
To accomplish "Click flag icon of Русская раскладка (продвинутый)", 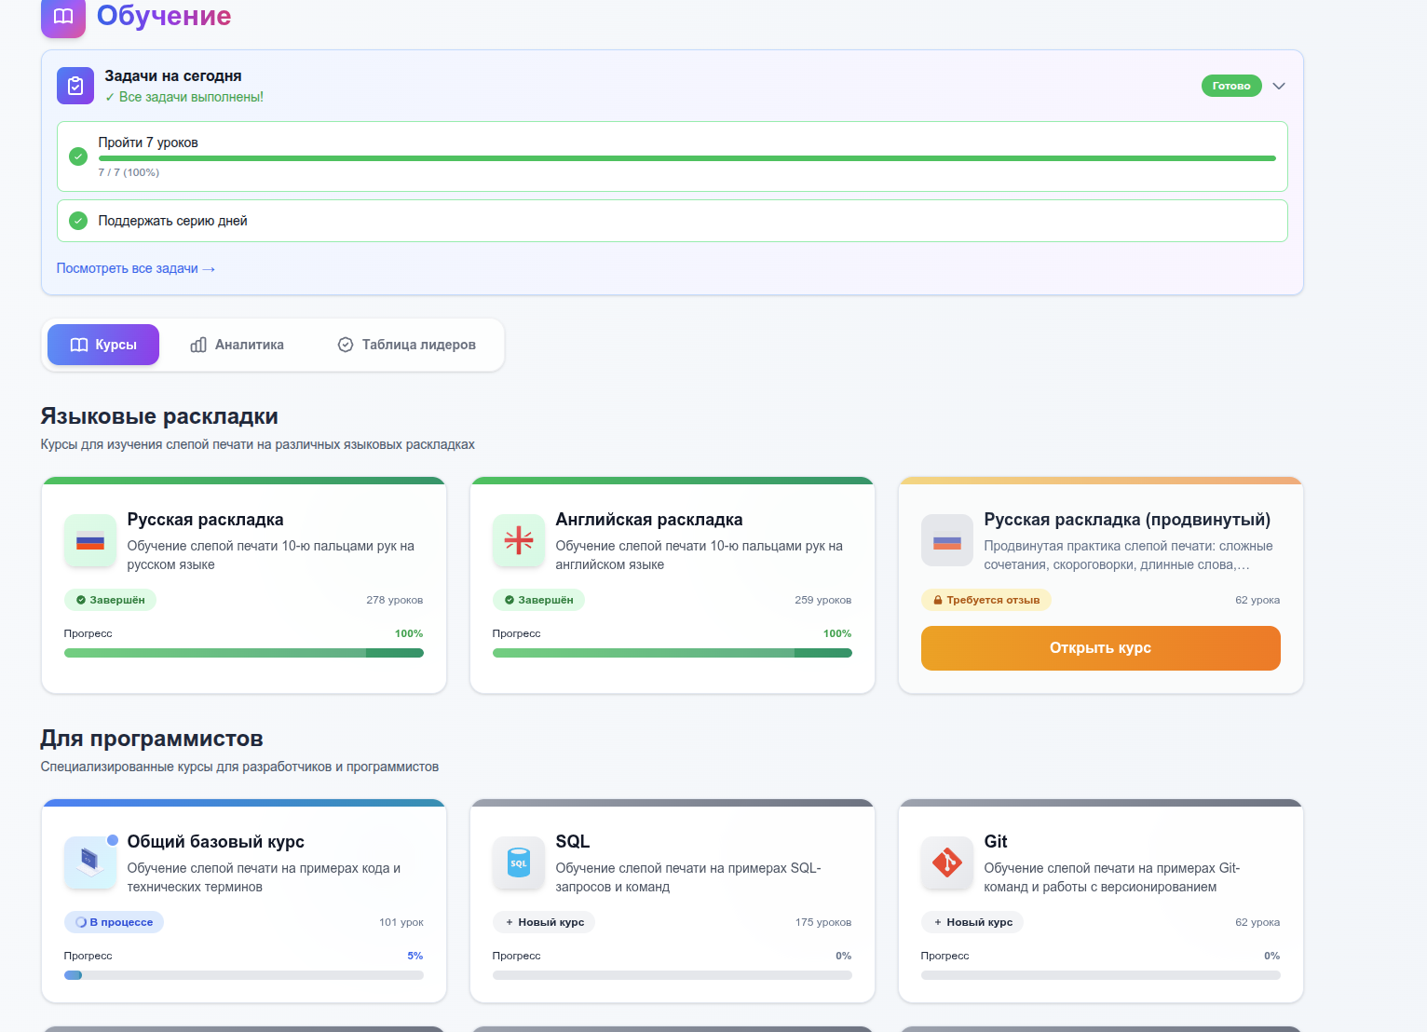I will click(947, 541).
